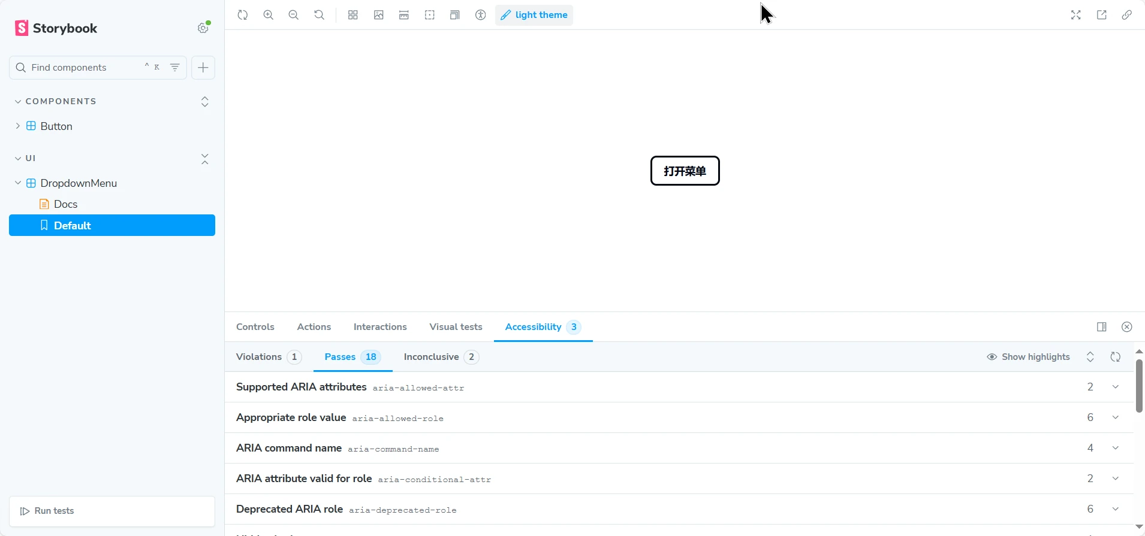Toggle Show highlights for accessibility results

point(1028,357)
